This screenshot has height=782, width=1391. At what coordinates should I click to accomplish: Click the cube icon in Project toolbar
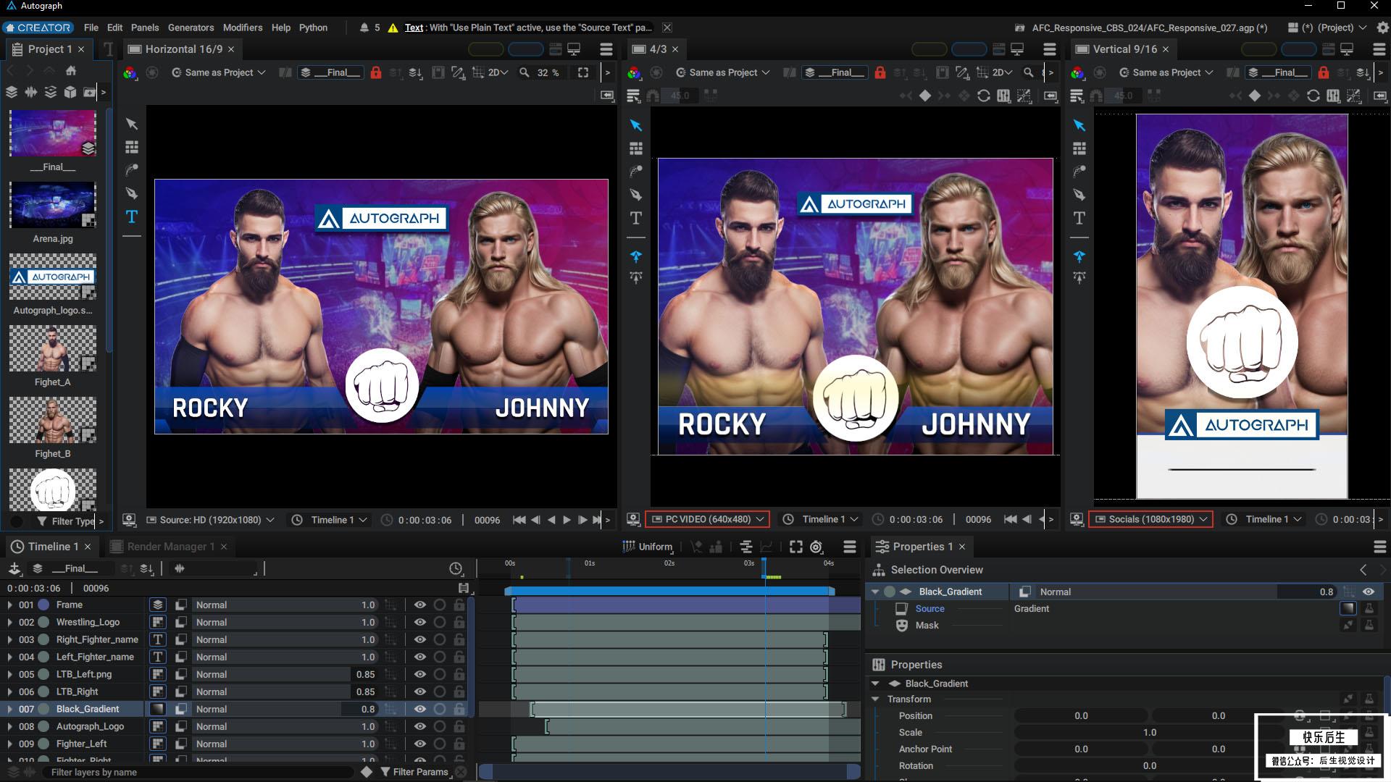click(x=70, y=92)
